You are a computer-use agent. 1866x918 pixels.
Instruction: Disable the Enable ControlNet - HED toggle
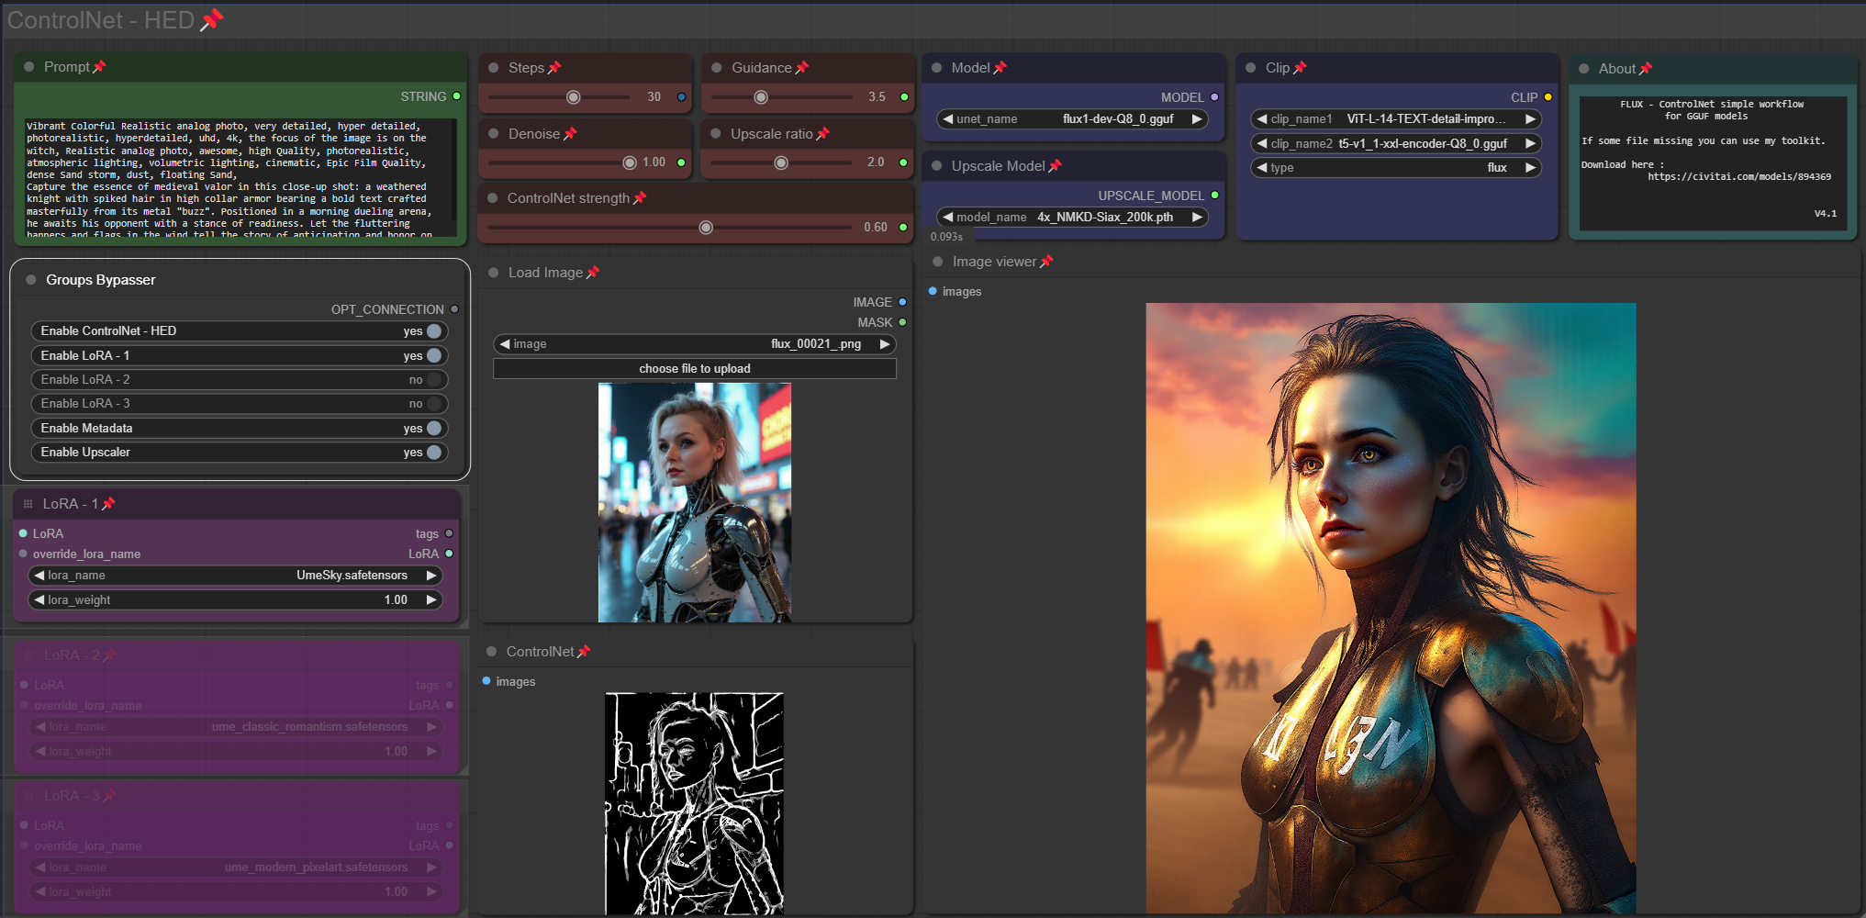pos(434,331)
